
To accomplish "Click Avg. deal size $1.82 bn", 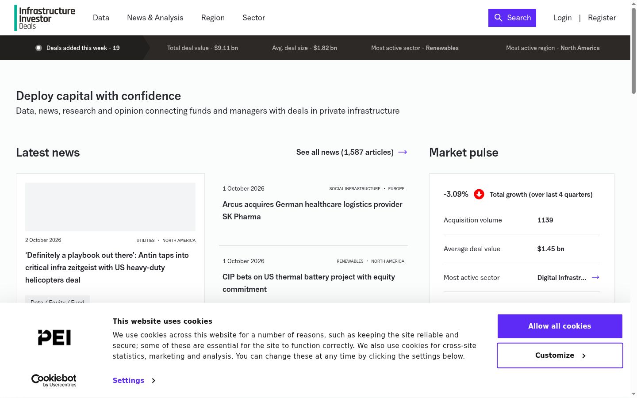I will coord(304,48).
